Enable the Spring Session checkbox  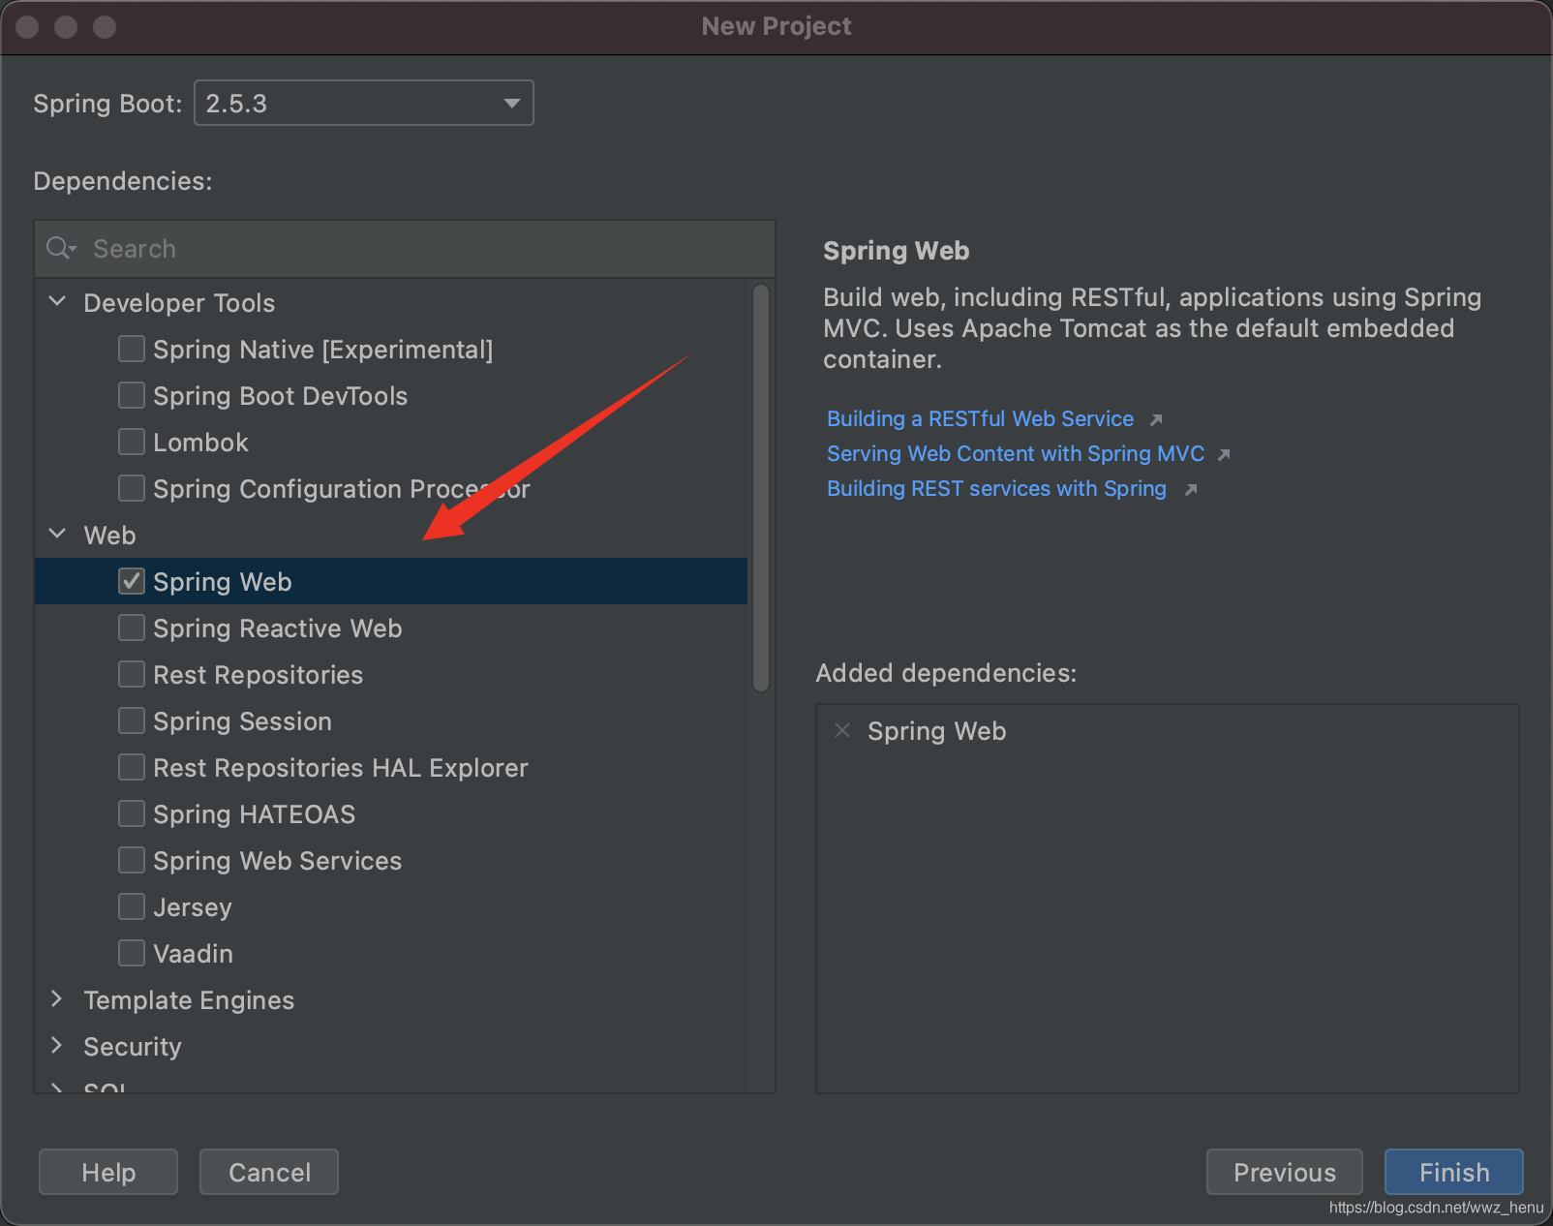[132, 720]
